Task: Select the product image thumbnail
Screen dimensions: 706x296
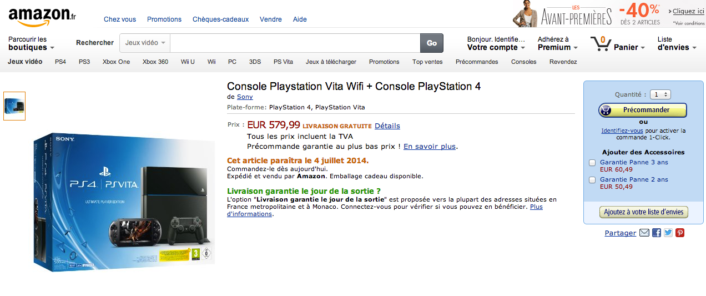Action: click(x=14, y=106)
